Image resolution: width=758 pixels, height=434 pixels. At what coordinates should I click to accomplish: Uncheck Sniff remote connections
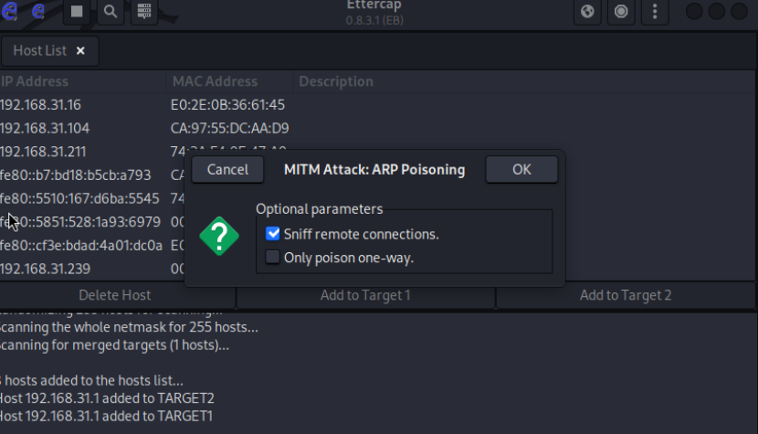pyautogui.click(x=272, y=234)
